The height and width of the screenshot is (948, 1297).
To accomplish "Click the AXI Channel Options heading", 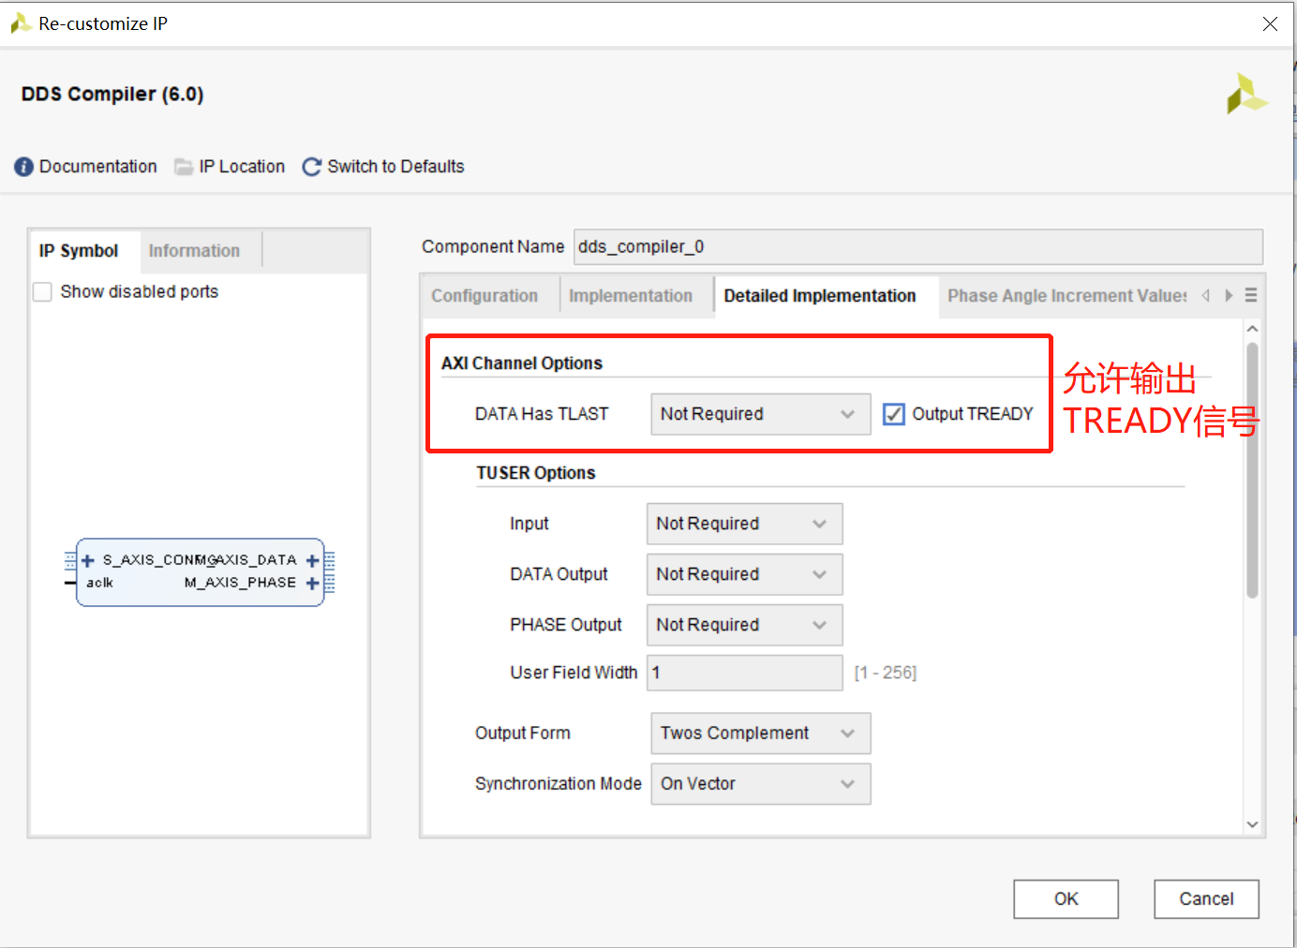I will pos(522,363).
